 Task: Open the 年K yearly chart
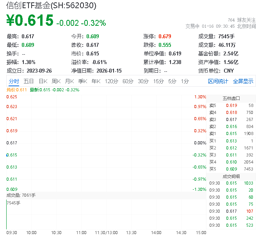[x=96, y=81]
